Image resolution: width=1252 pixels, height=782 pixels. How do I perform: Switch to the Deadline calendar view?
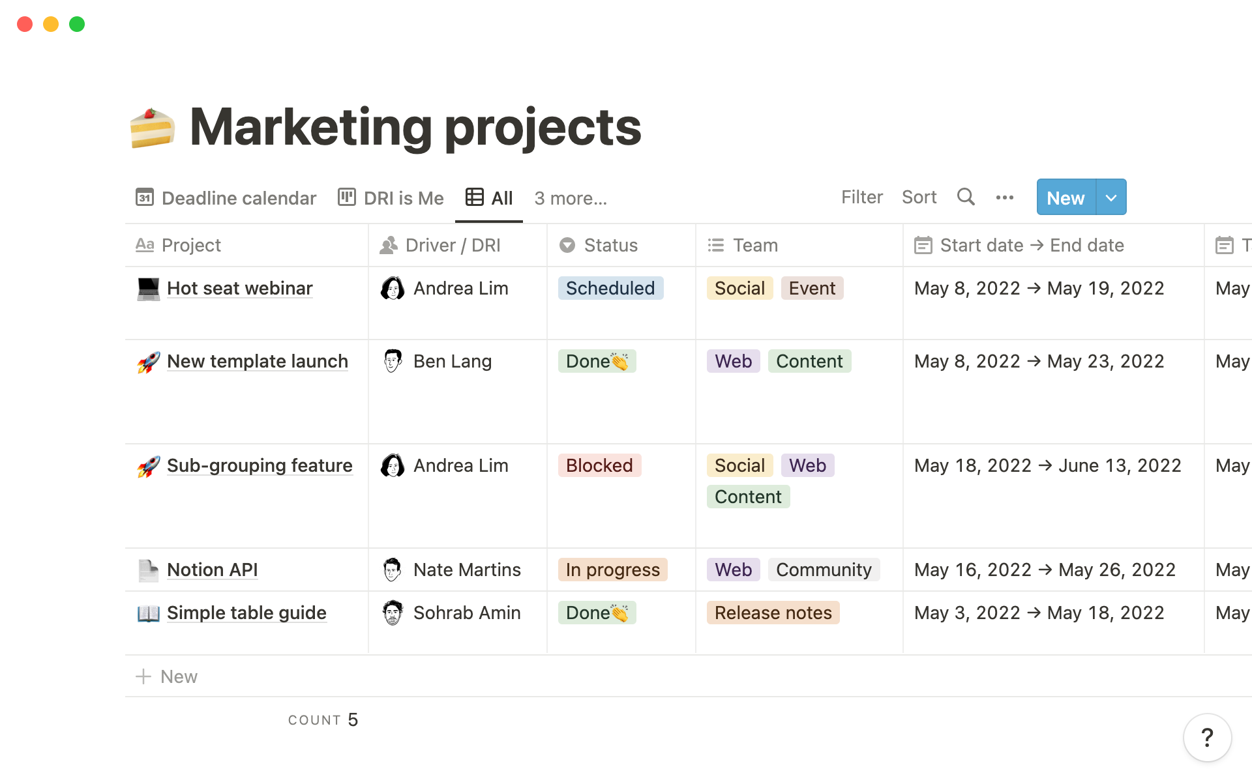226,198
